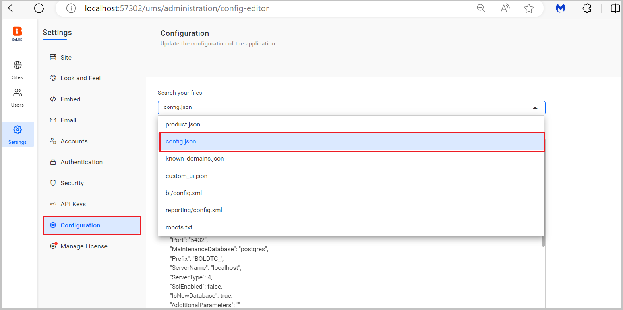Screen dimensions: 623x310
Task: Click the Manage License badge icon
Action: pos(54,246)
